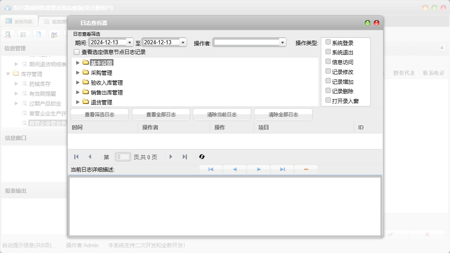Image resolution: width=450 pixels, height=253 pixels.
Task: Switch to the 系统导航 tab
Action: pyautogui.click(x=19, y=21)
